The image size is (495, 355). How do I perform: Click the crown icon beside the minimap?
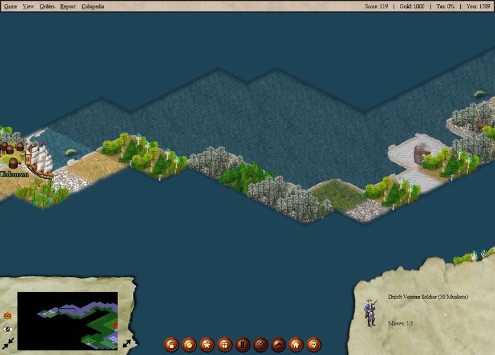click(7, 316)
